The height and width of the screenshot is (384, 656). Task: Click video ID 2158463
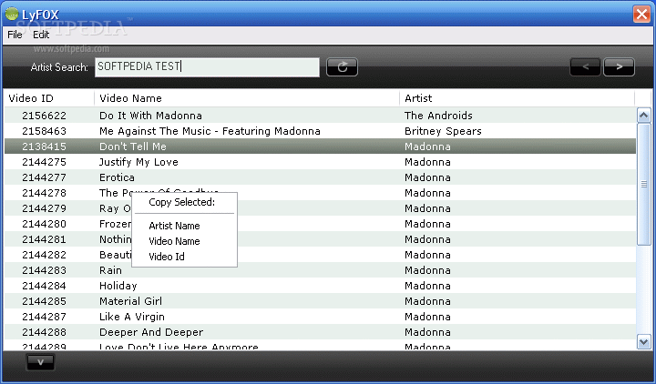point(44,131)
